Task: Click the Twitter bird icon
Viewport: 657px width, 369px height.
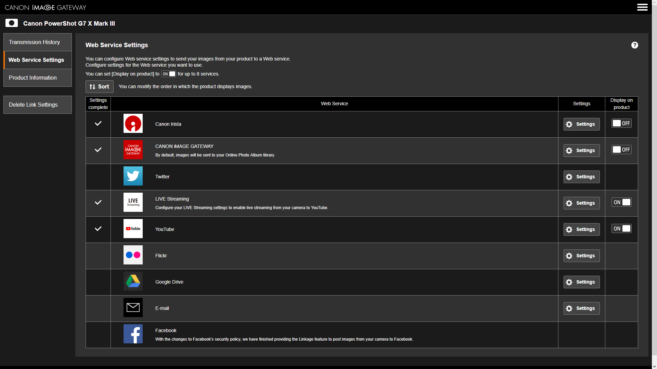Action: pos(133,176)
